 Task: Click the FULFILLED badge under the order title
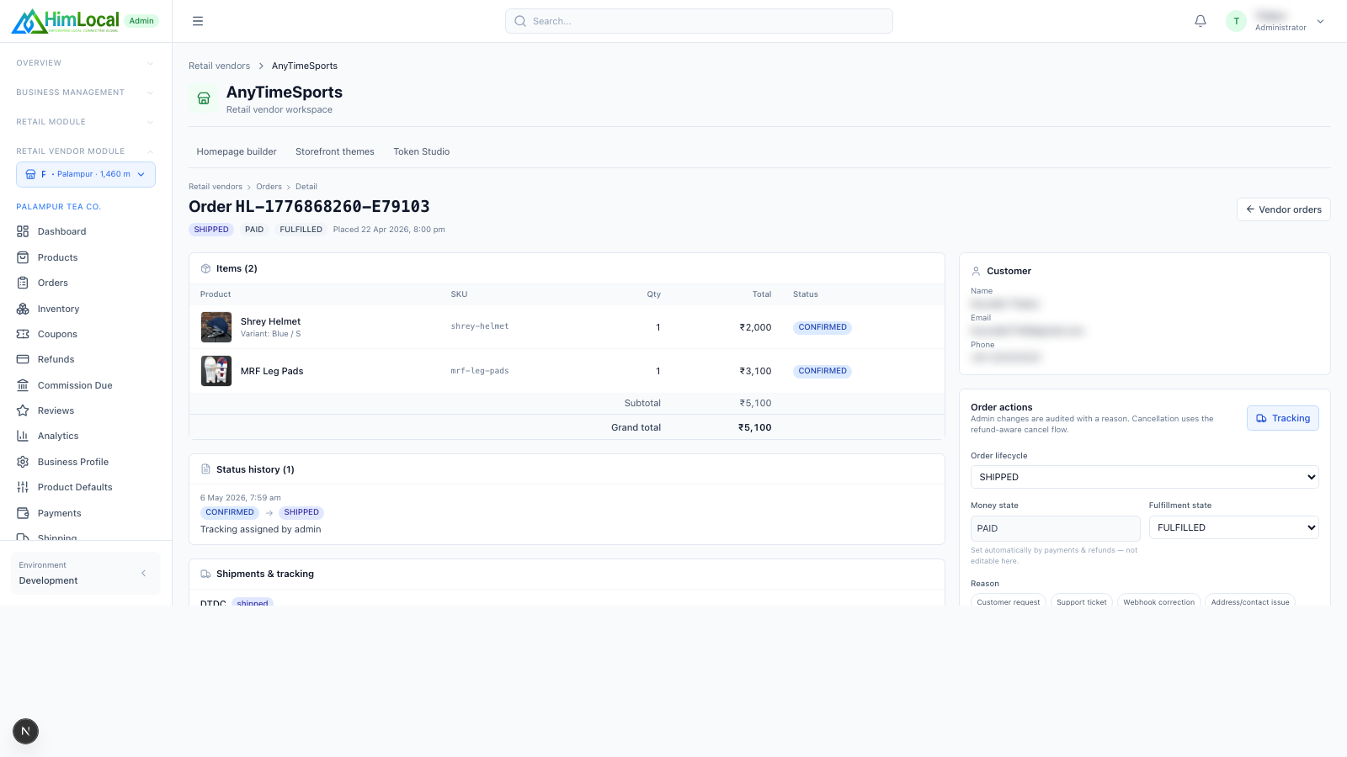pos(301,230)
